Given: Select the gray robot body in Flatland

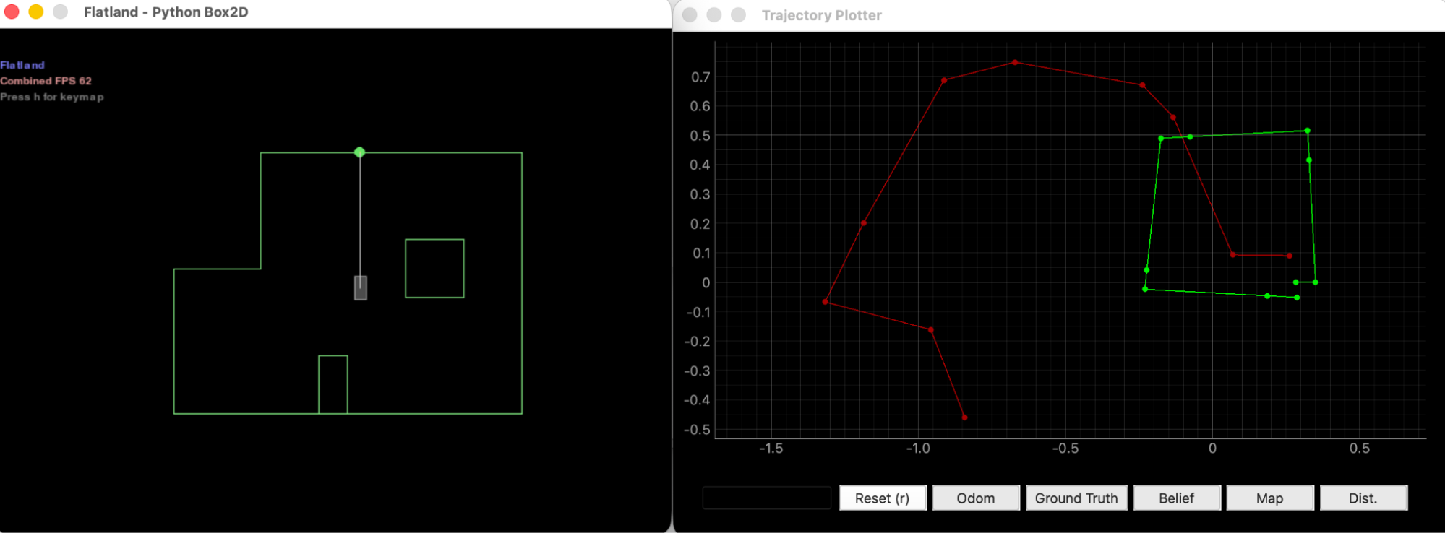Looking at the screenshot, I should pos(361,287).
